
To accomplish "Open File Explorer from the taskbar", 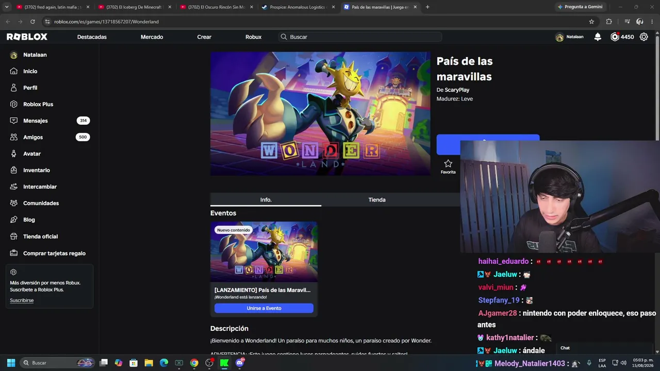I will (148, 363).
